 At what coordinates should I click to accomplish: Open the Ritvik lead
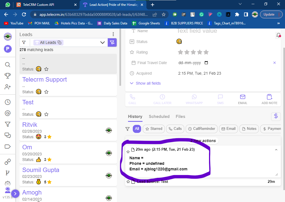68,130
